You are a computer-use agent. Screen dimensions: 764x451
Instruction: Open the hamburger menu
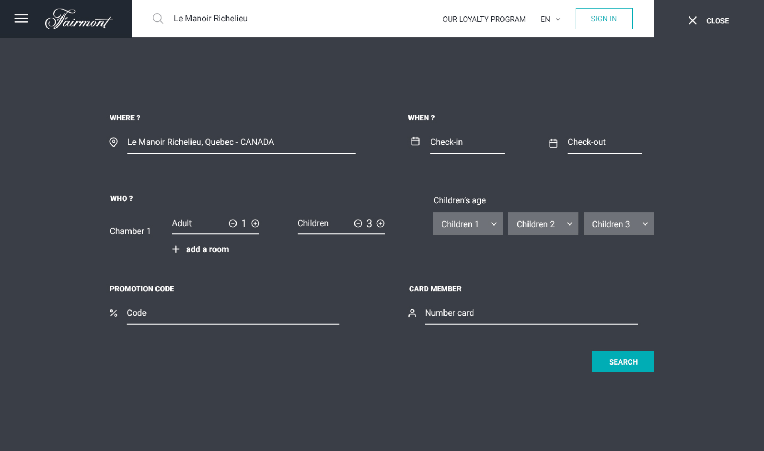pos(21,18)
